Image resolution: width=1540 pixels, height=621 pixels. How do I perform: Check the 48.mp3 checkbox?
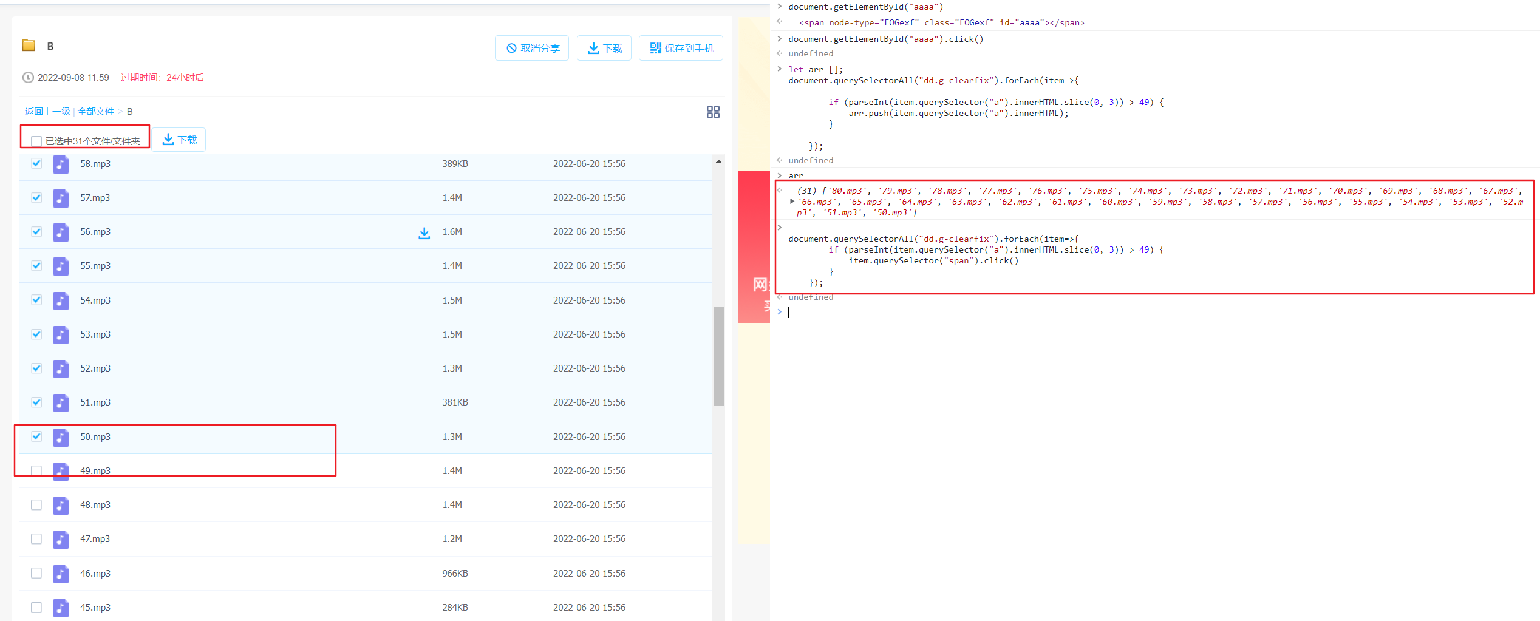pos(36,505)
